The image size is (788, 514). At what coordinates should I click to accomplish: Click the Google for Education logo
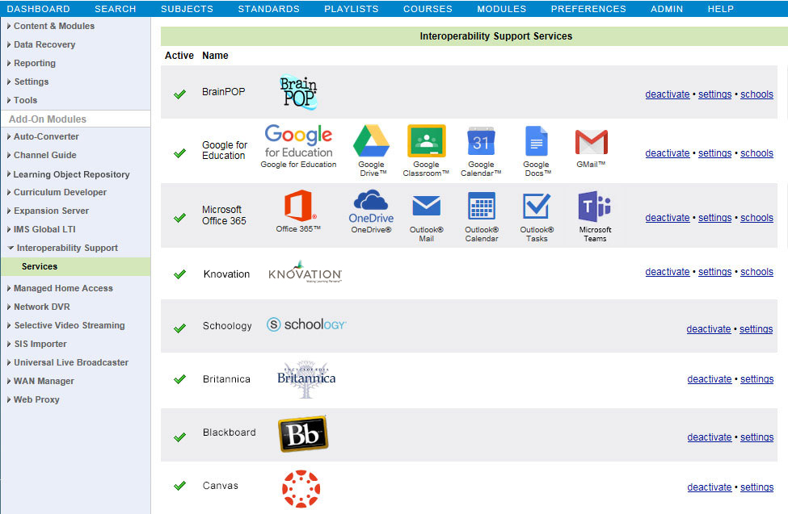tap(298, 140)
